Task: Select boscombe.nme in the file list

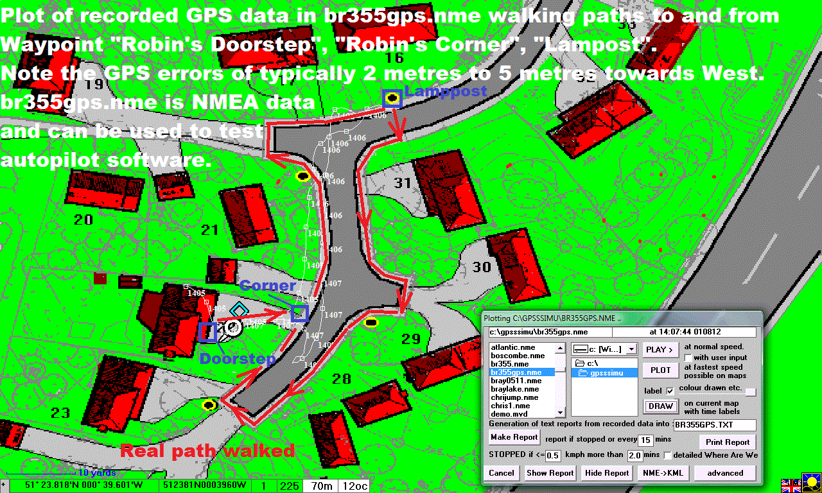Action: 518,356
